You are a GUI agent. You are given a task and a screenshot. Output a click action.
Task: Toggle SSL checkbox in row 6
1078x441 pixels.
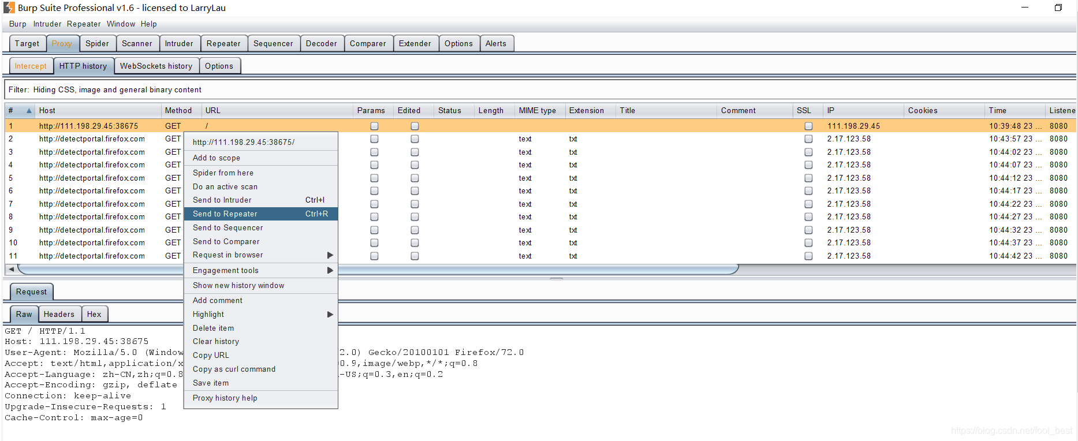(x=808, y=191)
